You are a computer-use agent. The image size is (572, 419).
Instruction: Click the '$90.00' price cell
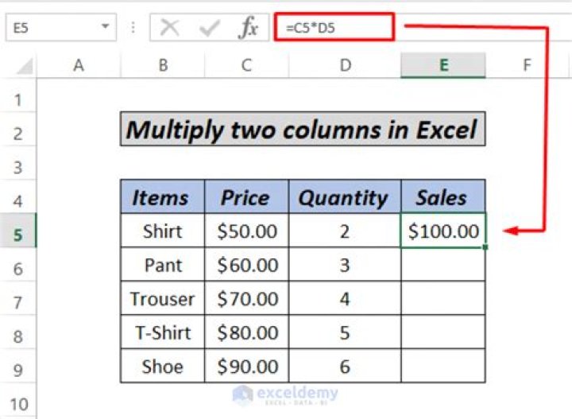[246, 366]
